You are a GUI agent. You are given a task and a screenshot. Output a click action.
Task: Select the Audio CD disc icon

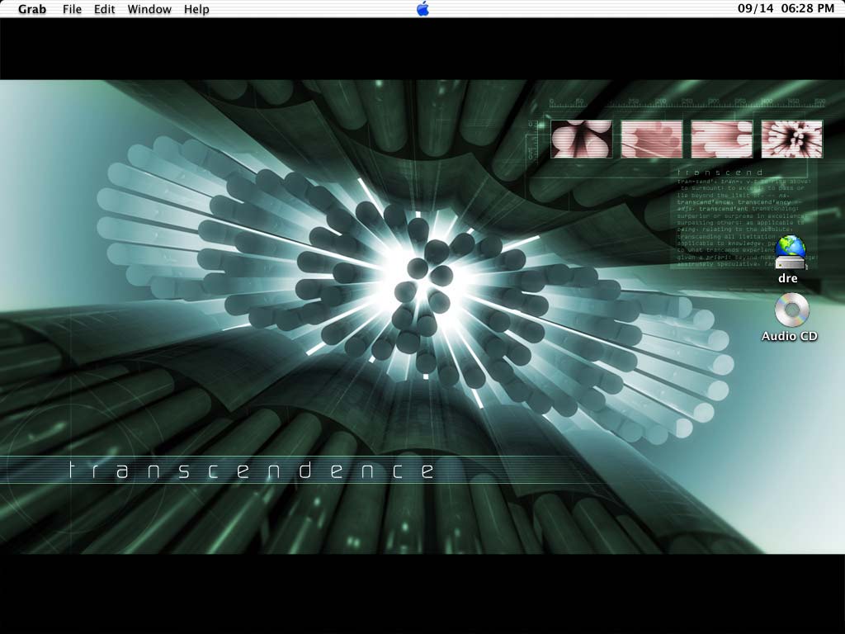(791, 310)
